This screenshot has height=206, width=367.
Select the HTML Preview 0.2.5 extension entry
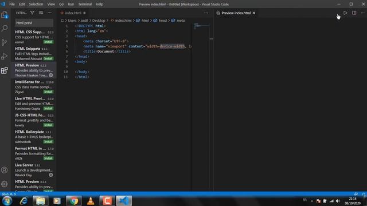tap(34, 70)
